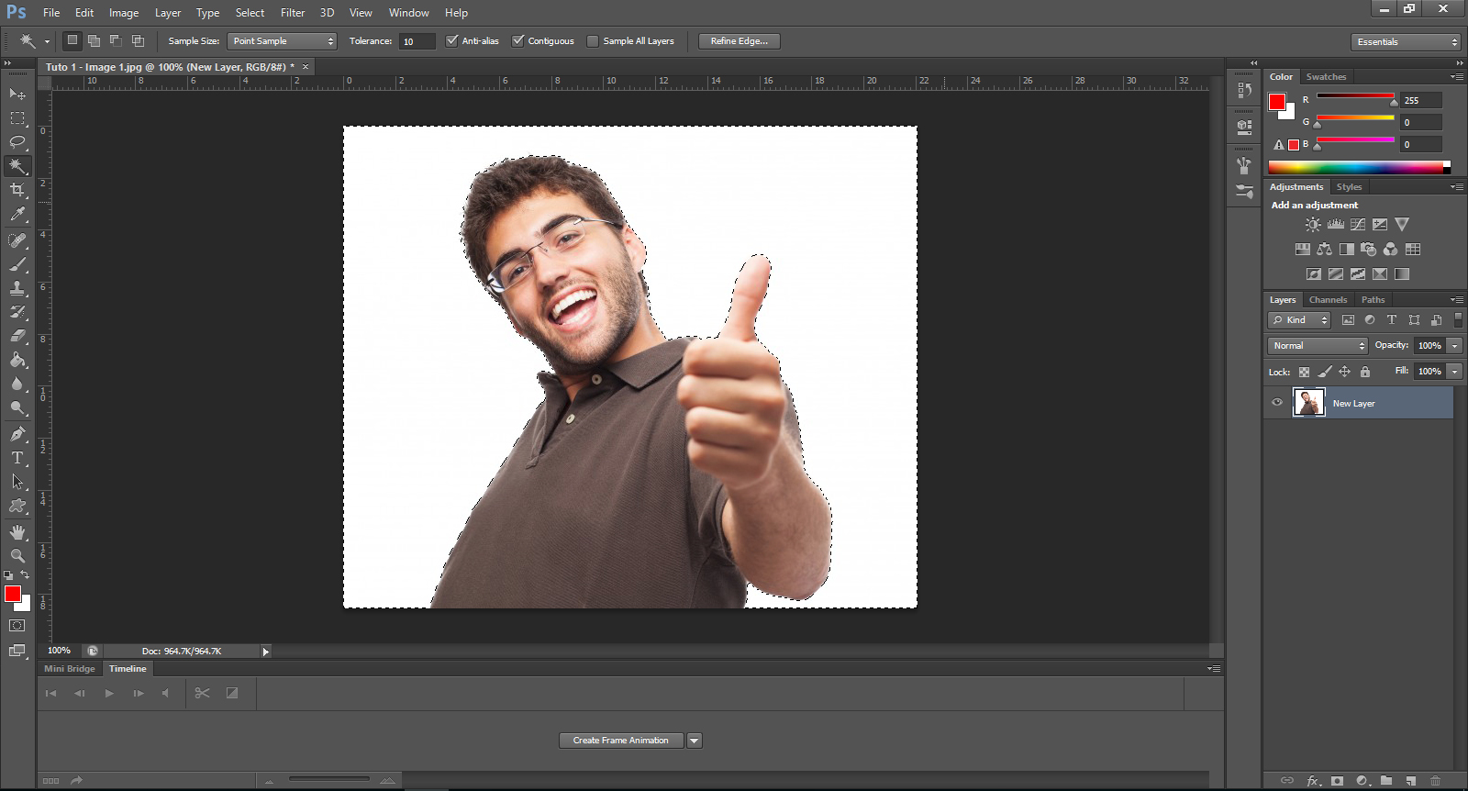Click the zoom percentage field in status bar
The height and width of the screenshot is (791, 1468).
(60, 651)
